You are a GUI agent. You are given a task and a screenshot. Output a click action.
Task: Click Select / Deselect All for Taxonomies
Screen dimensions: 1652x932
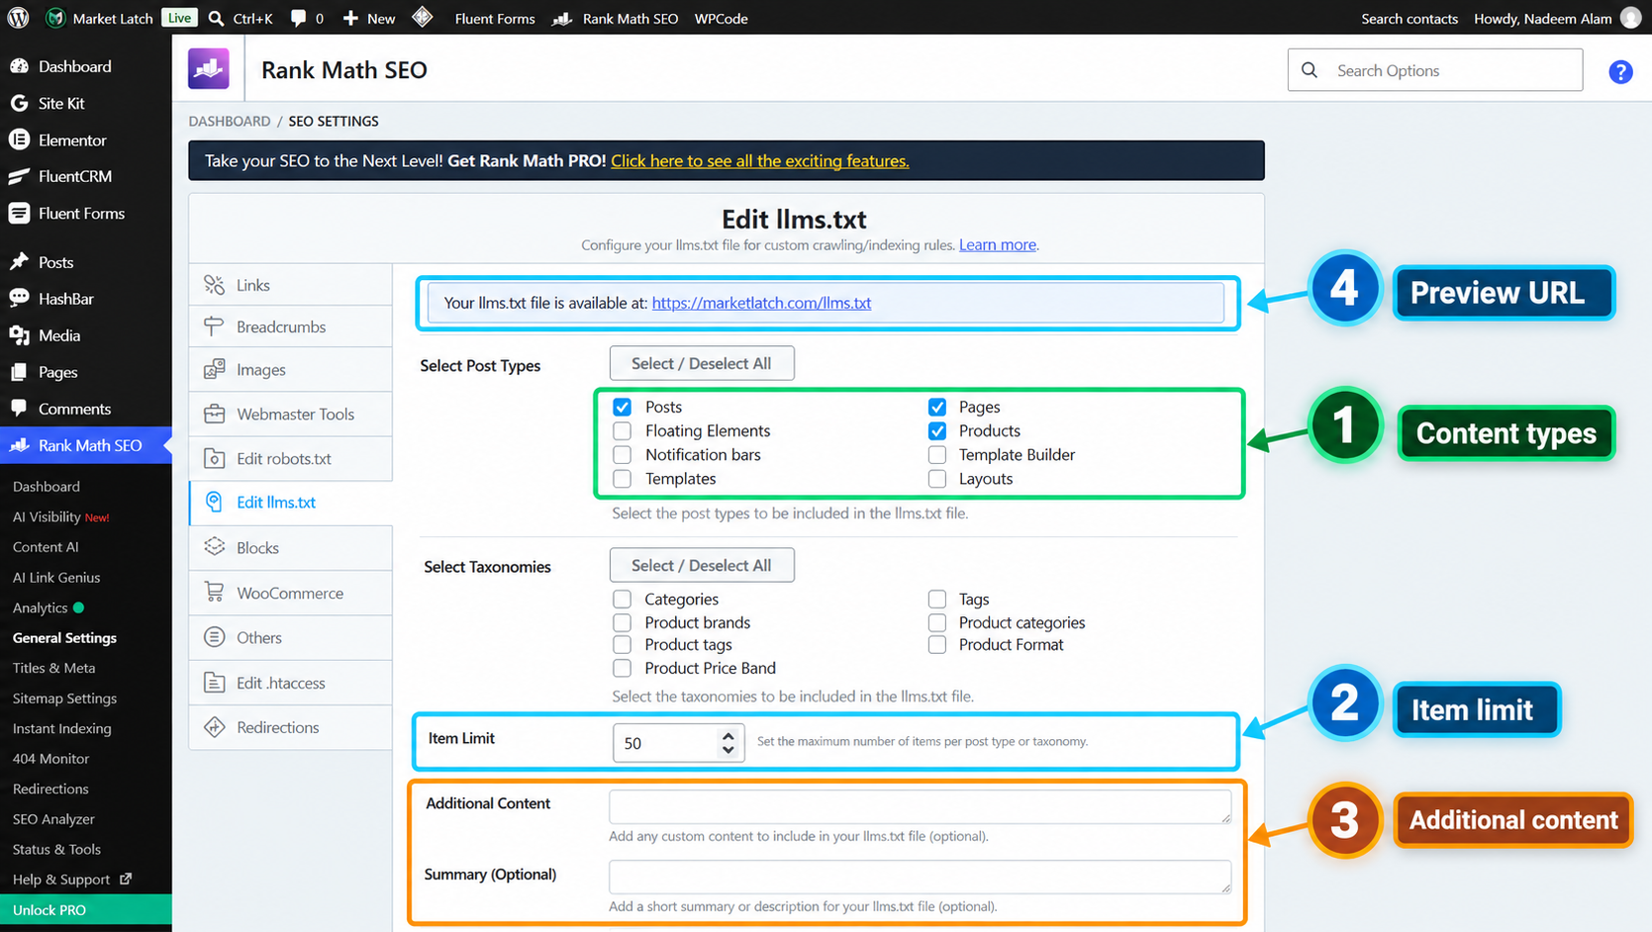(702, 565)
